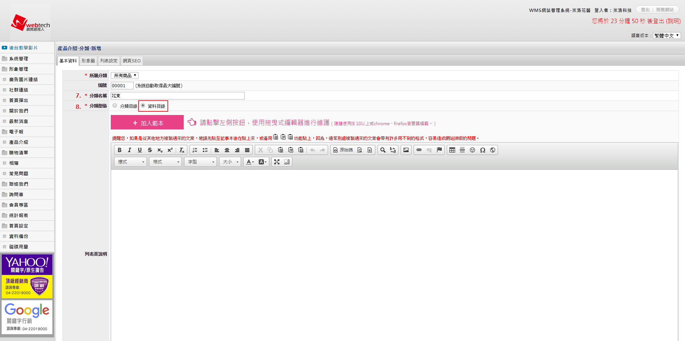The height and width of the screenshot is (341, 685).
Task: Switch to the 形象圖 tab
Action: tap(88, 61)
